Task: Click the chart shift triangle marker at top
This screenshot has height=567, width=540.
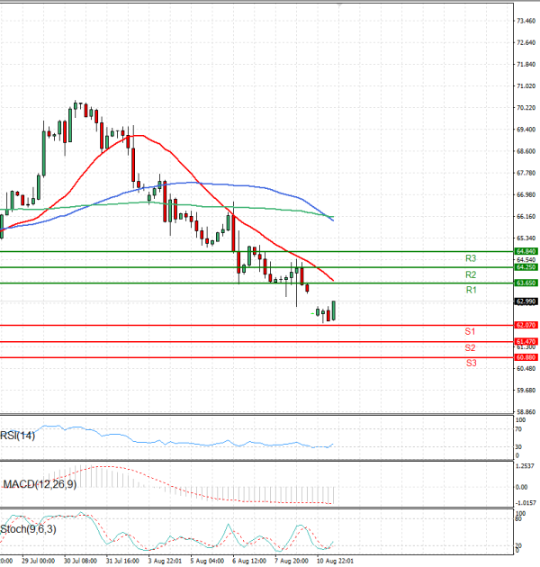Action: [340, 4]
